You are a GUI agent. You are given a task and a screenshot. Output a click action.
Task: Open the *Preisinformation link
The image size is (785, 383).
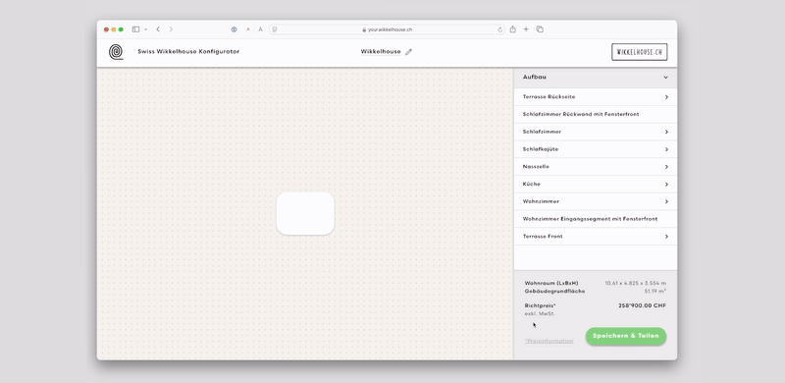click(549, 341)
